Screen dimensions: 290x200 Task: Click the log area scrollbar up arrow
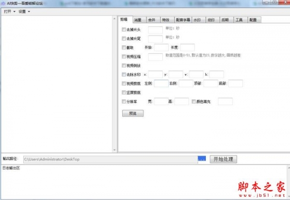pyautogui.click(x=289, y=168)
